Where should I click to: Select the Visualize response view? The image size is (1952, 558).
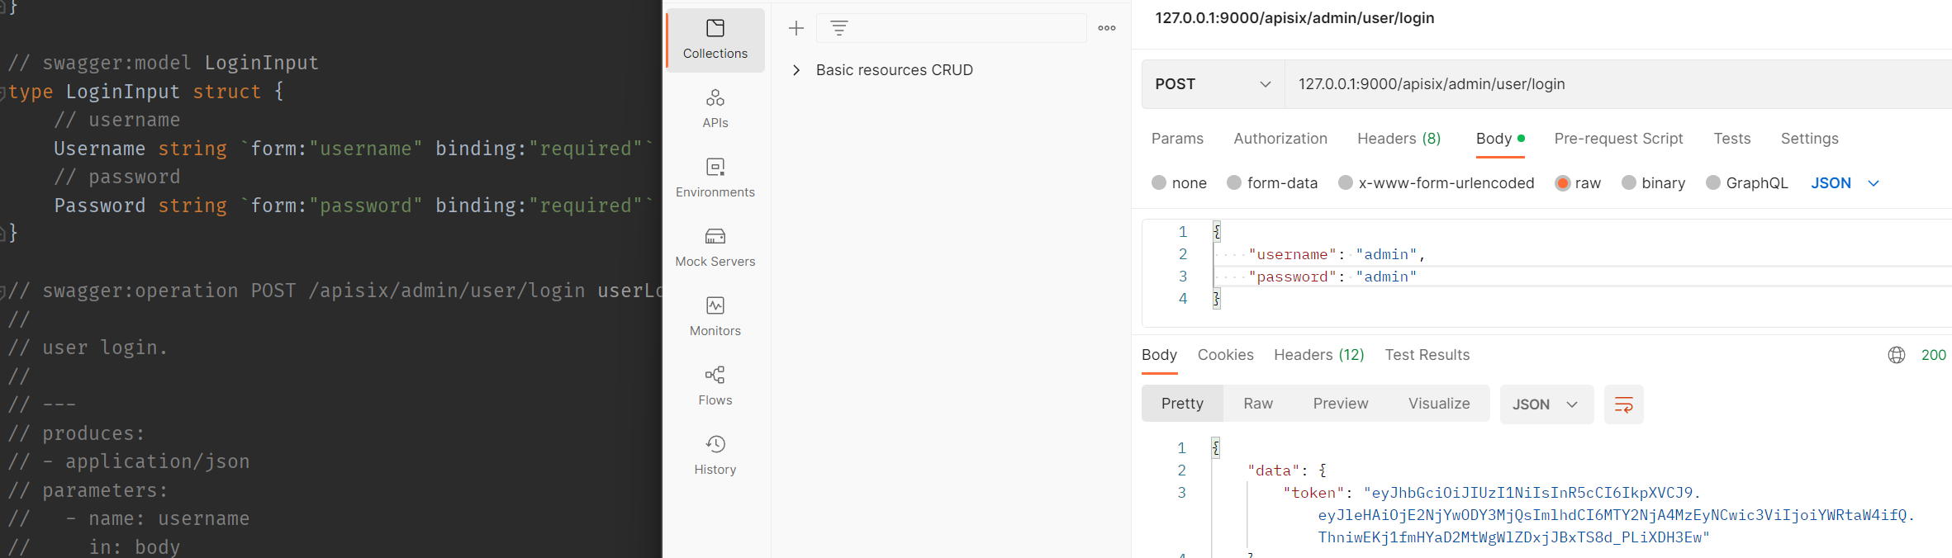coord(1439,404)
